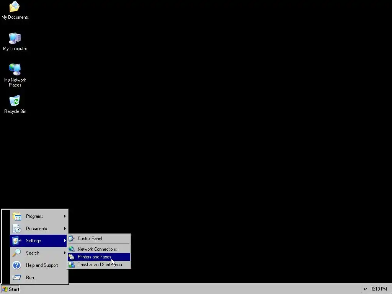Click the Start button on taskbar
This screenshot has width=392, height=294.
pyautogui.click(x=10, y=289)
